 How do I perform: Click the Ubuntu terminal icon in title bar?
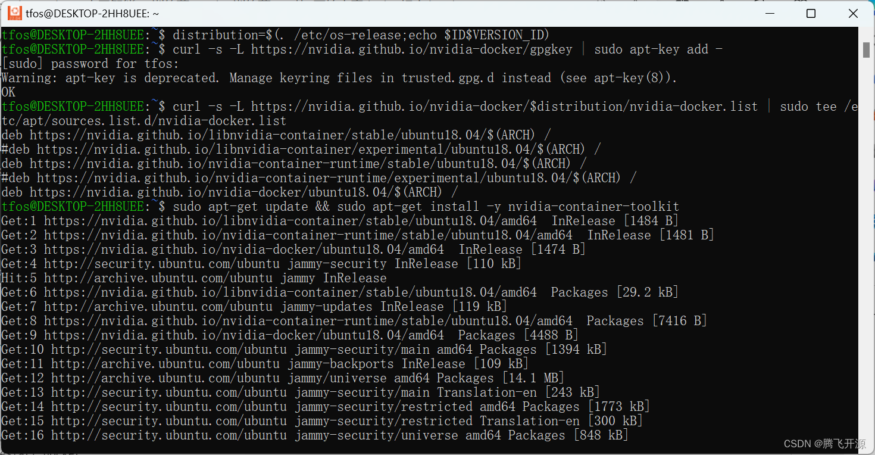(15, 13)
